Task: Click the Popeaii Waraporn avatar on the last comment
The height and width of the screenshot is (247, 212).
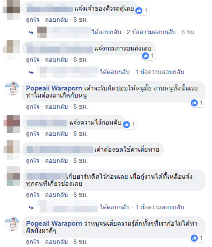Action: tap(12, 223)
